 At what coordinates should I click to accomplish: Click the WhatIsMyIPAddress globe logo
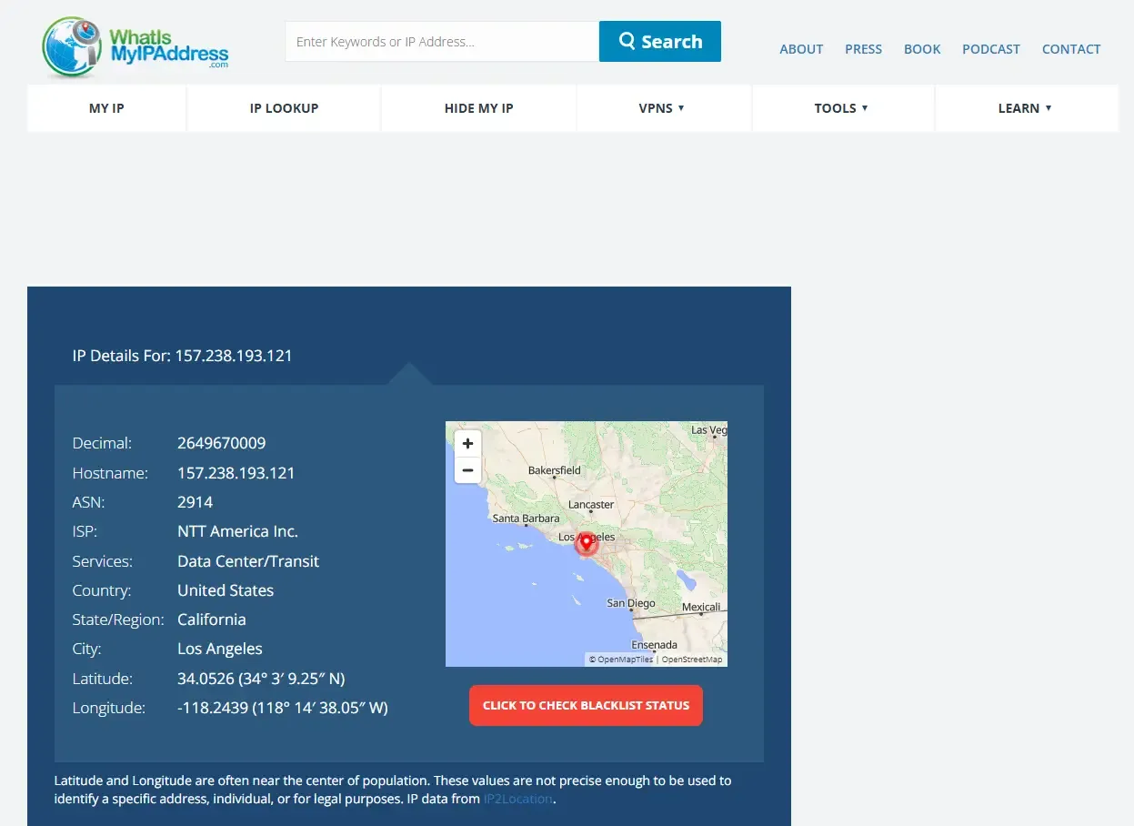135,45
